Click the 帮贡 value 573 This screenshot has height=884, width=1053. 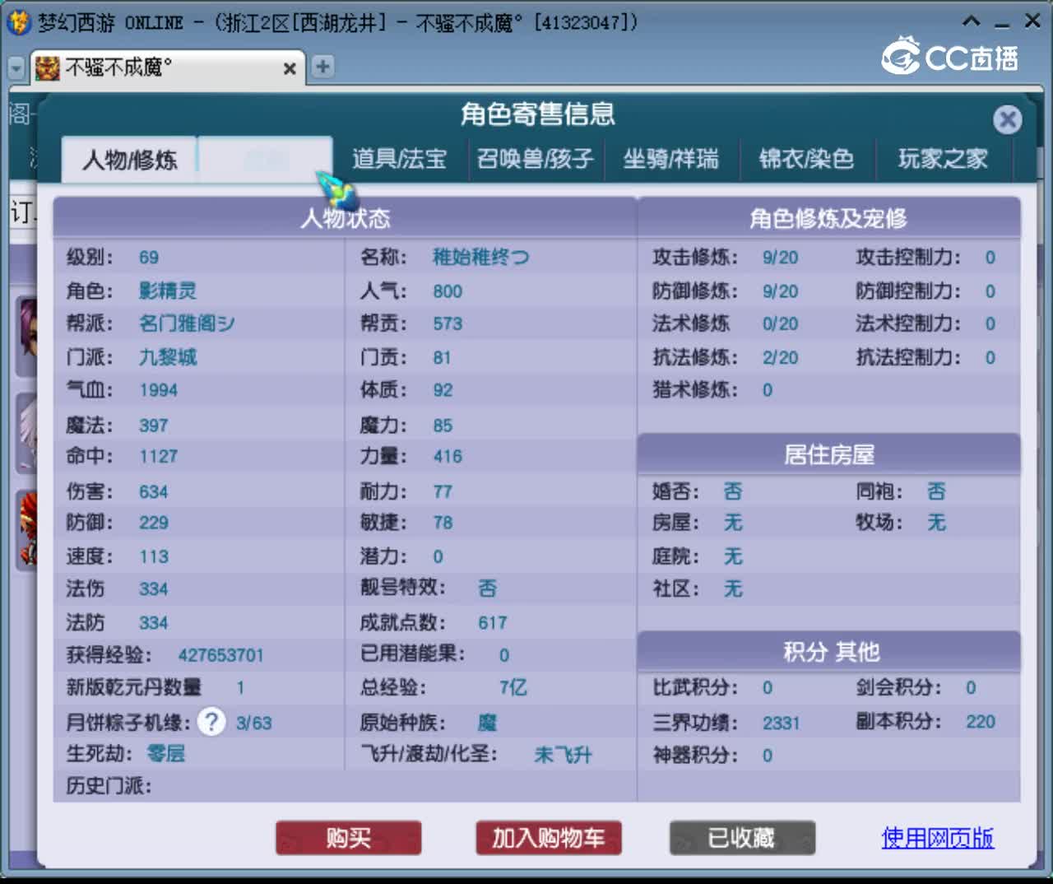[x=448, y=323]
